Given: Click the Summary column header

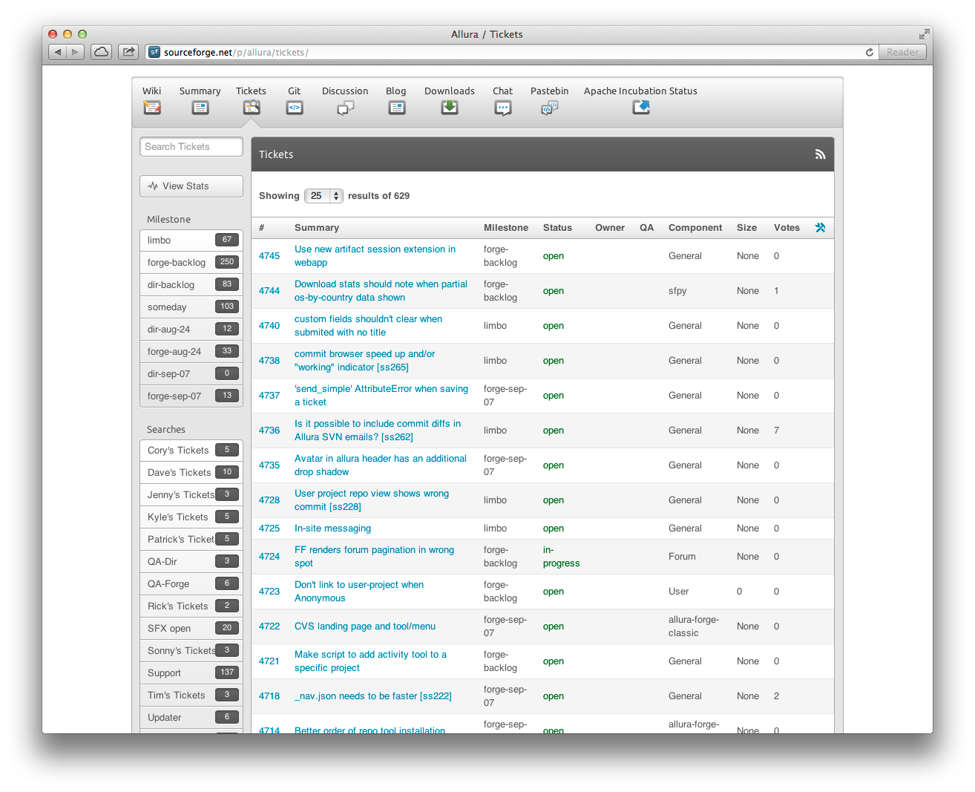Looking at the screenshot, I should [317, 228].
